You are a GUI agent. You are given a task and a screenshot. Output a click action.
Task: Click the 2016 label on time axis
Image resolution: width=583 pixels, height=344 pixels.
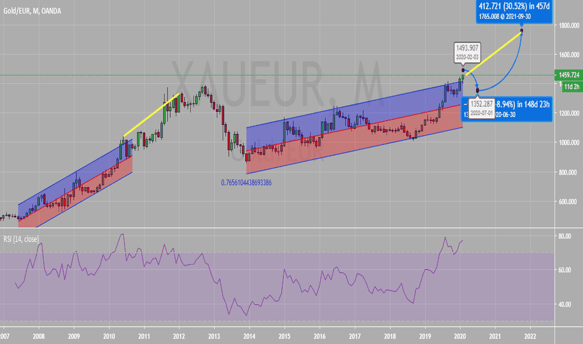pos(320,336)
